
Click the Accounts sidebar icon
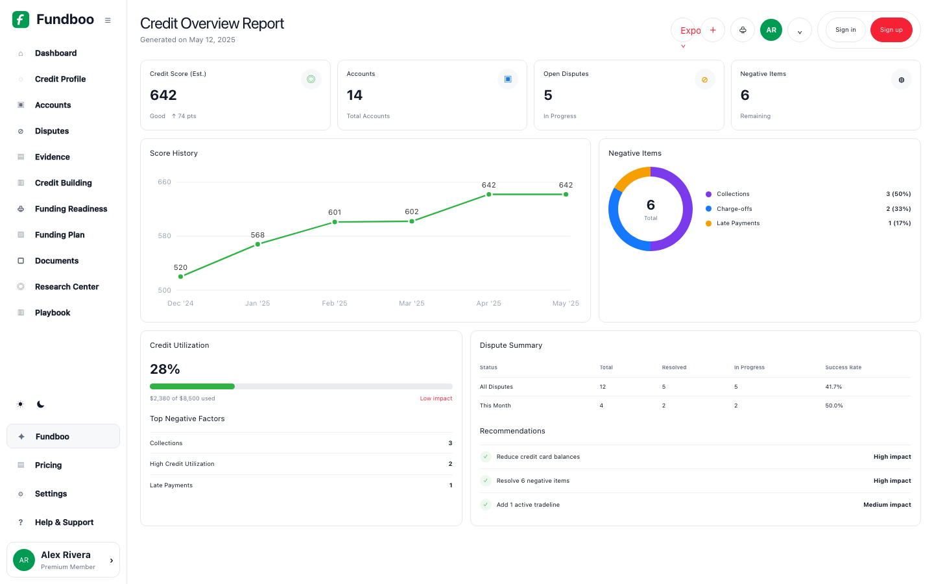pos(21,105)
